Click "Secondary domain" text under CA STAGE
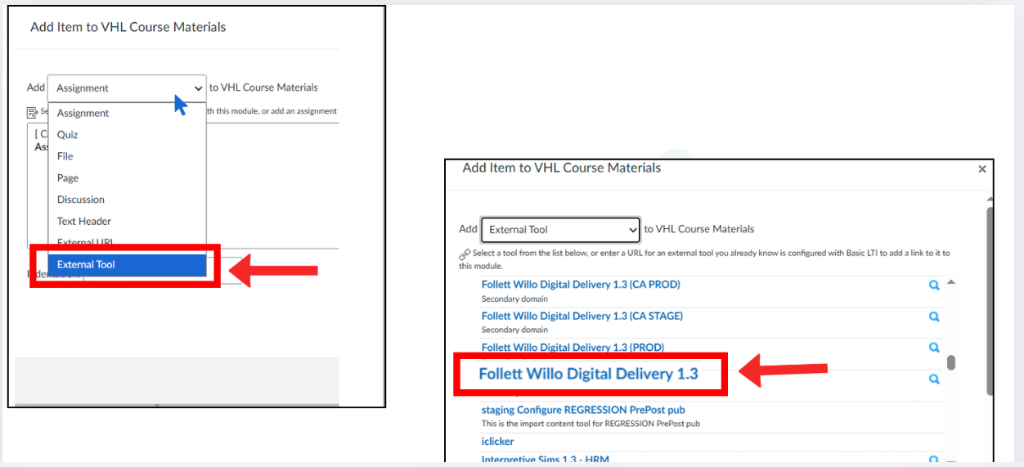Screen dimensions: 1024x467 pos(514,330)
